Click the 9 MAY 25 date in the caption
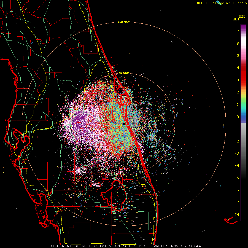Screen dimensions: 248x248 click(177, 246)
